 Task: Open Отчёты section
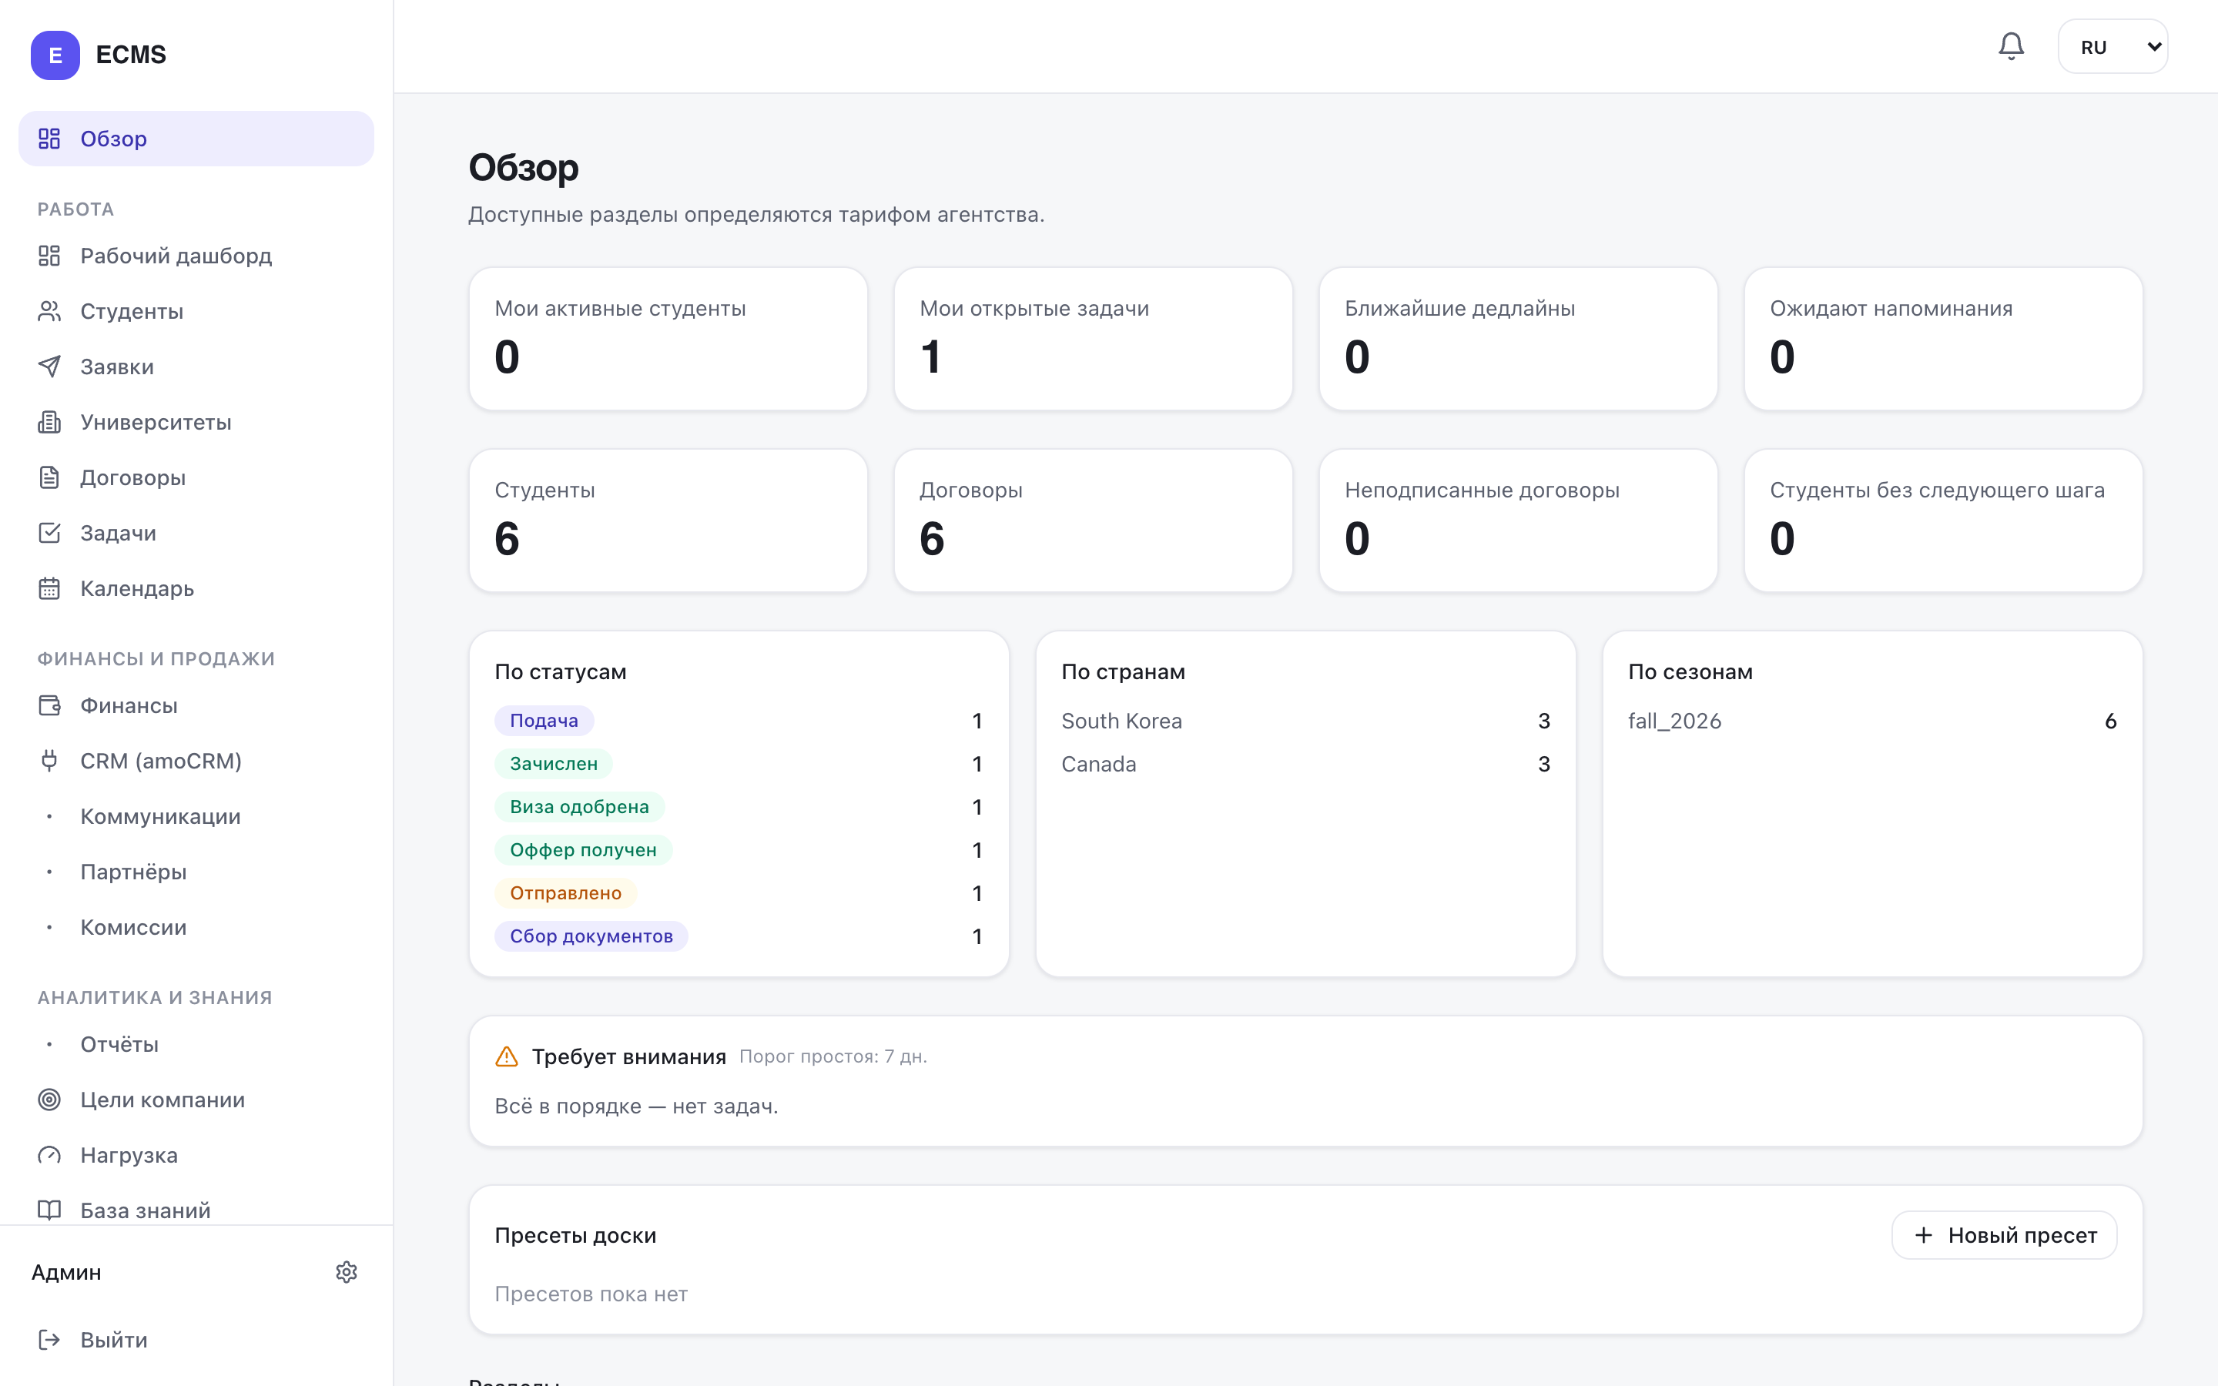click(x=196, y=1044)
